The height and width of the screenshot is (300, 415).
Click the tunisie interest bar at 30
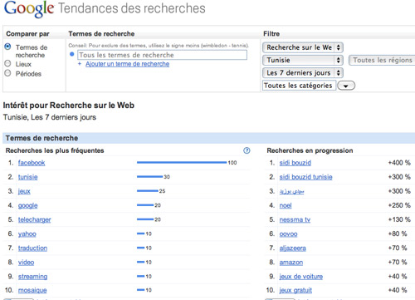[149, 176]
